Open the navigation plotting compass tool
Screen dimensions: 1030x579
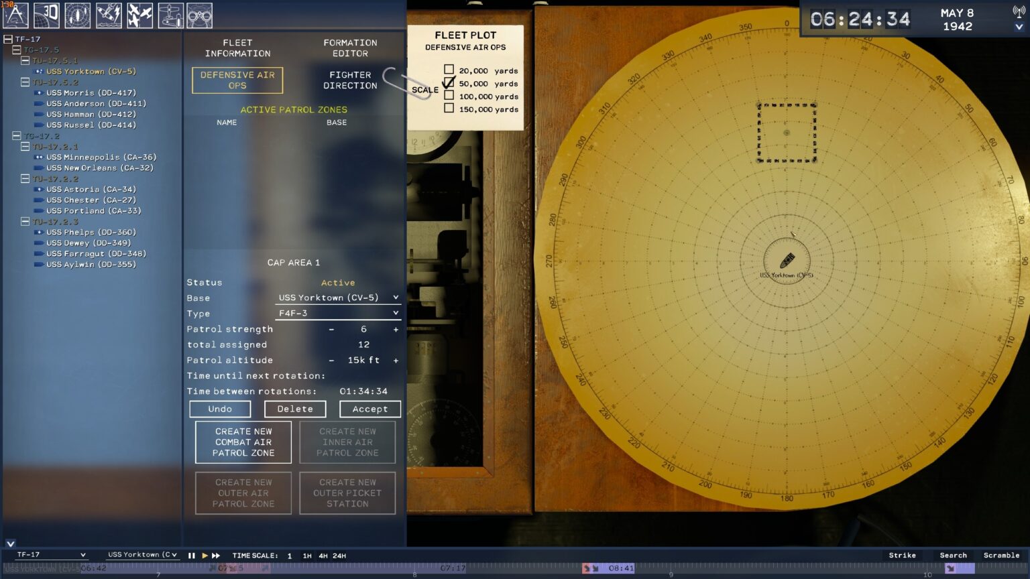(x=15, y=15)
